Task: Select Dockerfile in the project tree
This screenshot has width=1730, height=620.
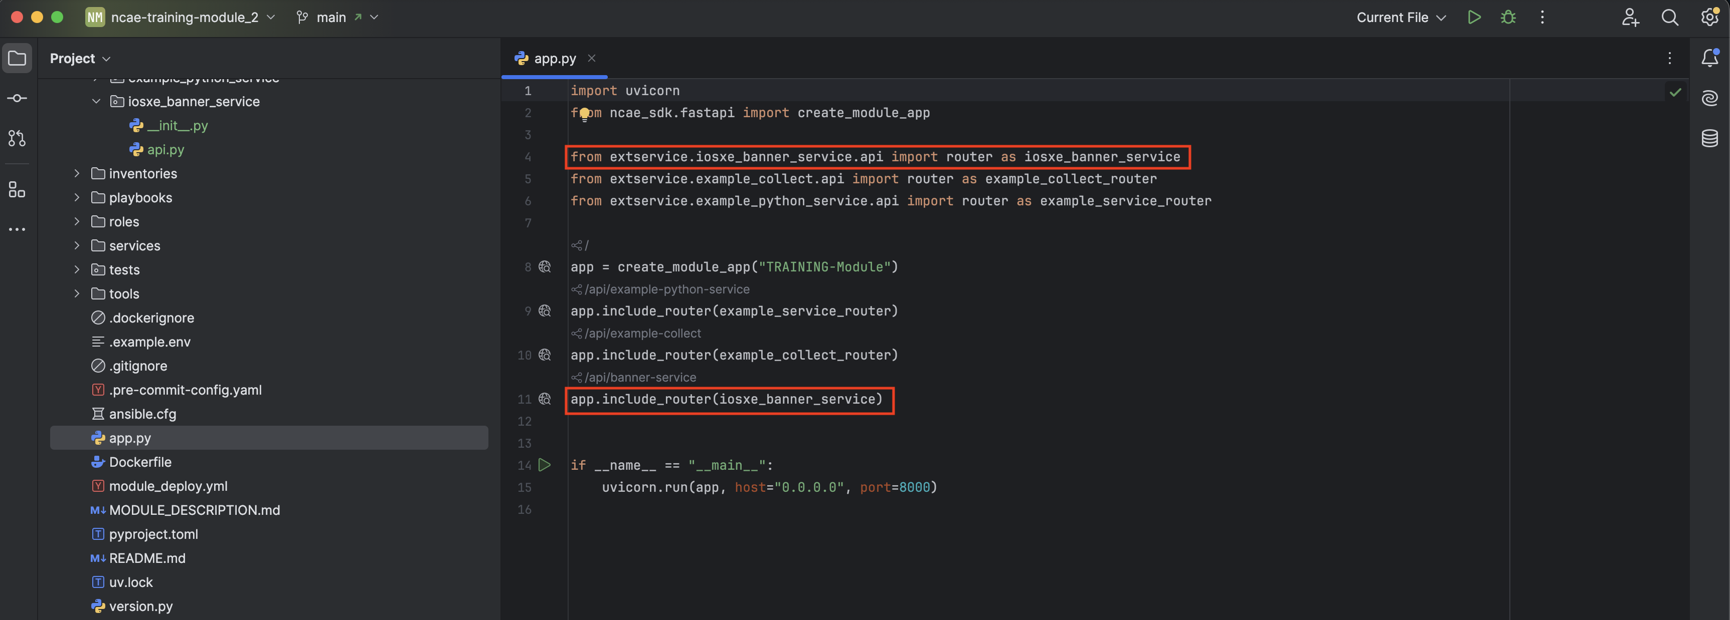Action: point(131,462)
